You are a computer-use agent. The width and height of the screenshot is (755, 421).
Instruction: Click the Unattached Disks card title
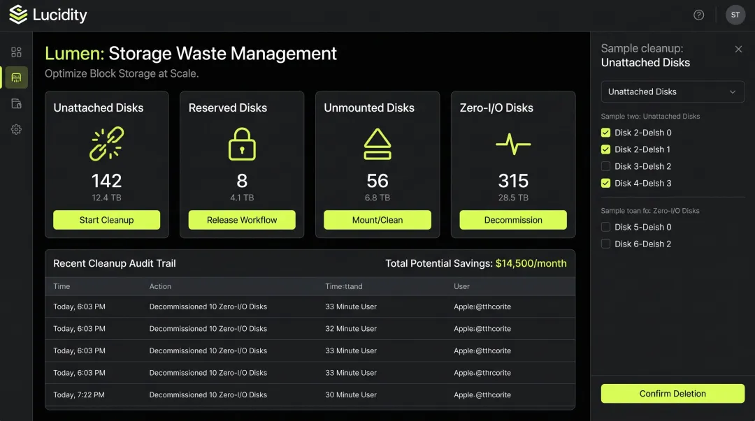point(99,108)
